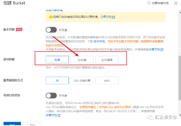
Task: Select 公共读写 permission option
Action: coord(107,59)
